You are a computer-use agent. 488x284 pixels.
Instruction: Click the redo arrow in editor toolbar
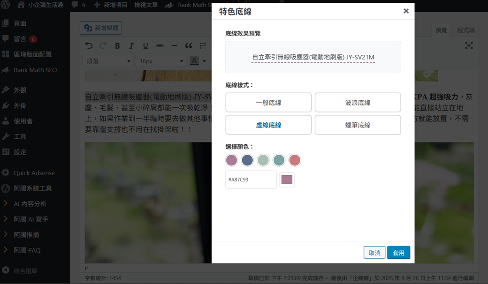pos(103,45)
